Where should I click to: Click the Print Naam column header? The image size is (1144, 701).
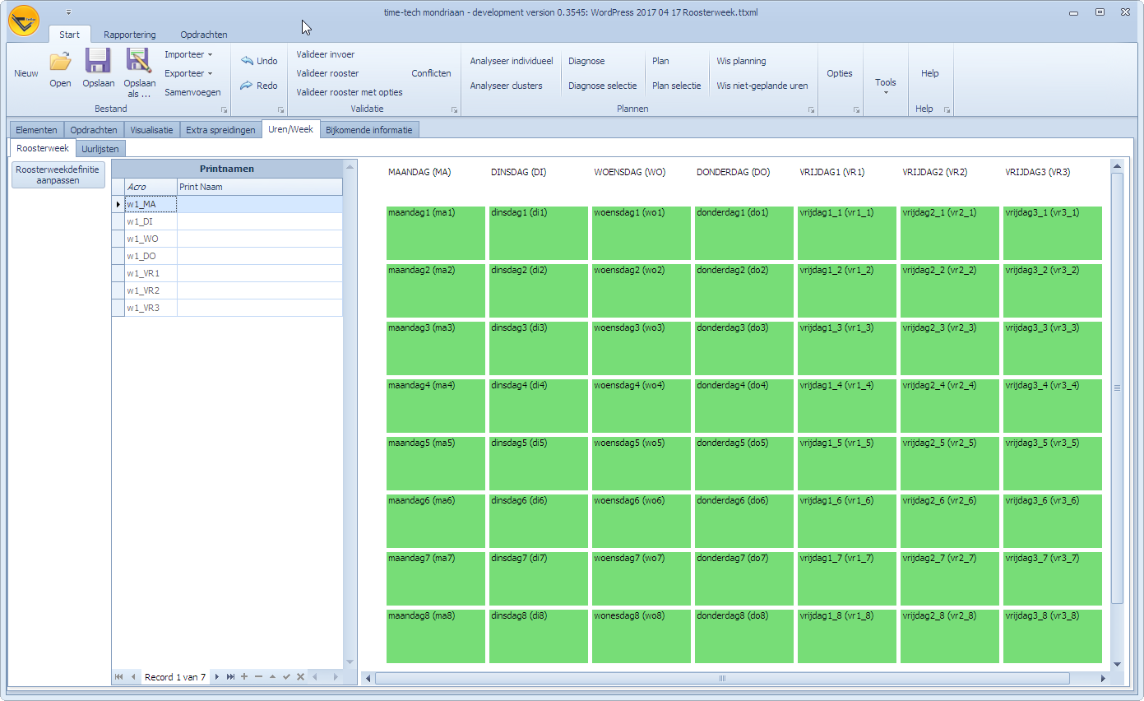click(259, 187)
